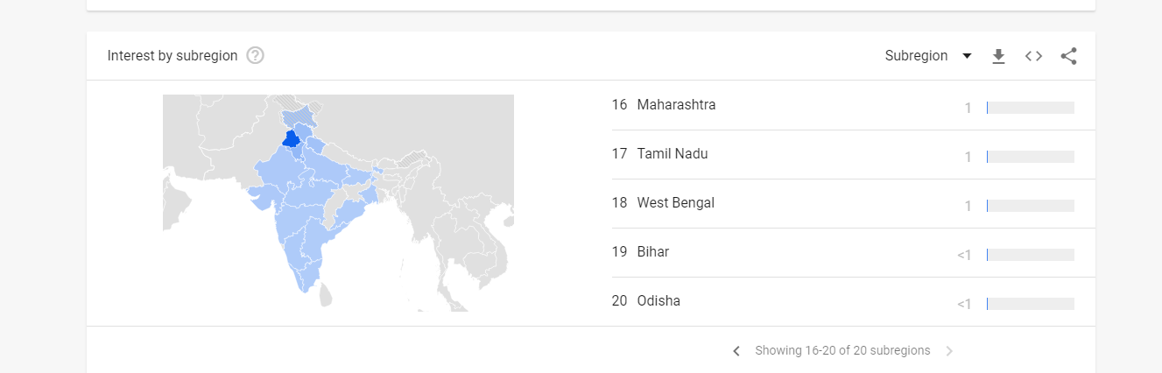The height and width of the screenshot is (373, 1162).
Task: Choose Bihar from subregion list
Action: [x=652, y=252]
